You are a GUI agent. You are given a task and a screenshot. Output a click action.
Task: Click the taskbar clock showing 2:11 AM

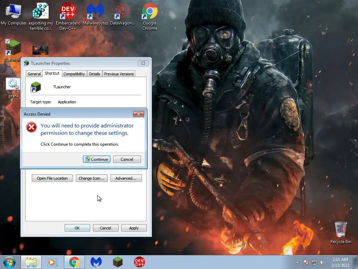click(x=340, y=262)
